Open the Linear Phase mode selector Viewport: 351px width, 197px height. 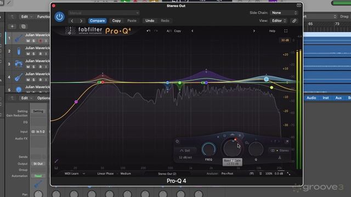click(105, 173)
